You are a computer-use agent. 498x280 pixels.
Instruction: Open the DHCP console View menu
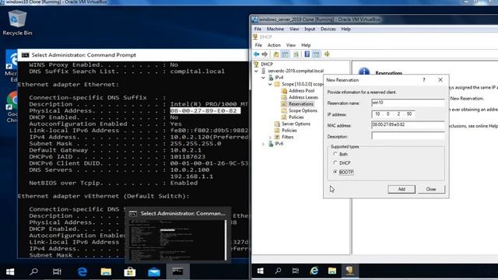[x=291, y=45]
